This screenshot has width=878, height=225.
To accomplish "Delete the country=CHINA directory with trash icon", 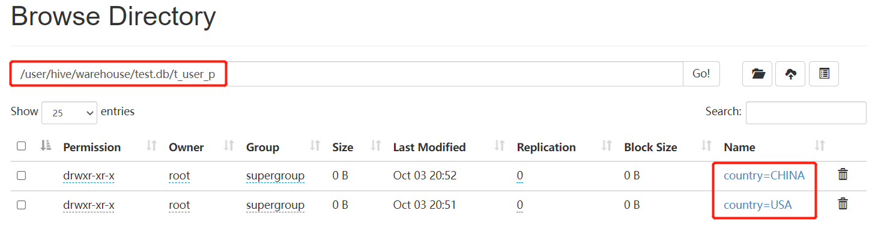I will [x=843, y=175].
